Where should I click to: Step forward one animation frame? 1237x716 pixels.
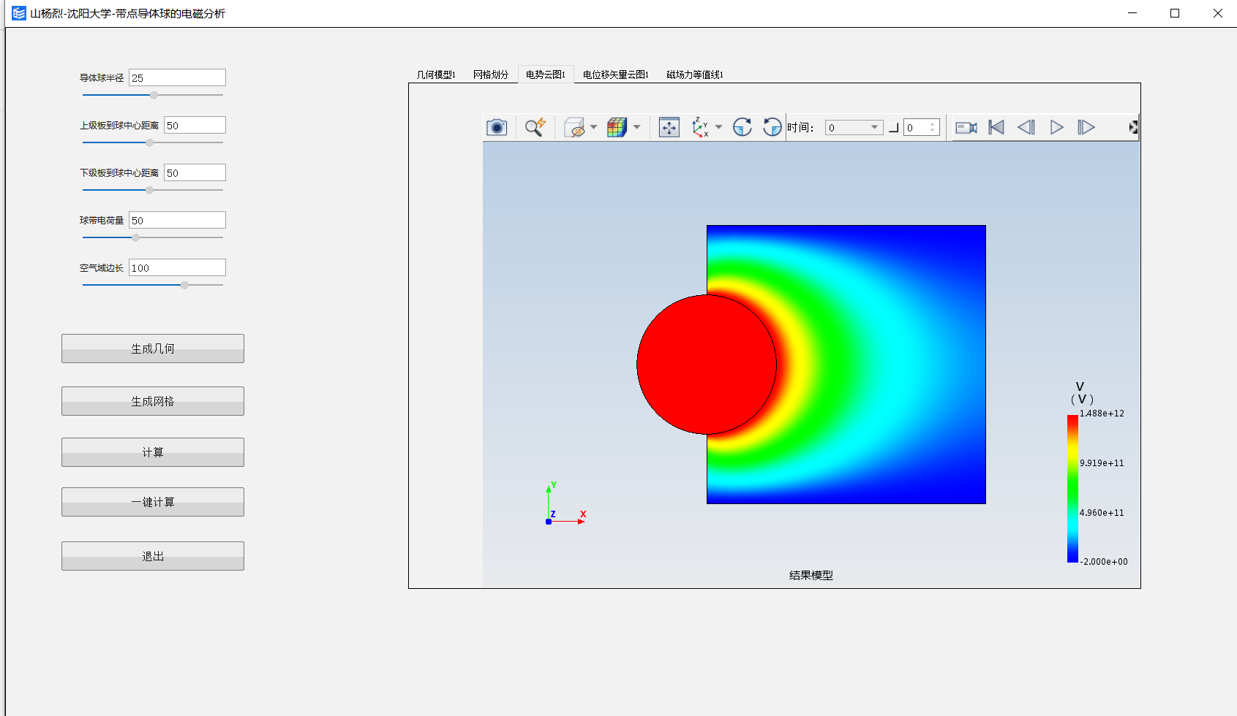(1086, 127)
